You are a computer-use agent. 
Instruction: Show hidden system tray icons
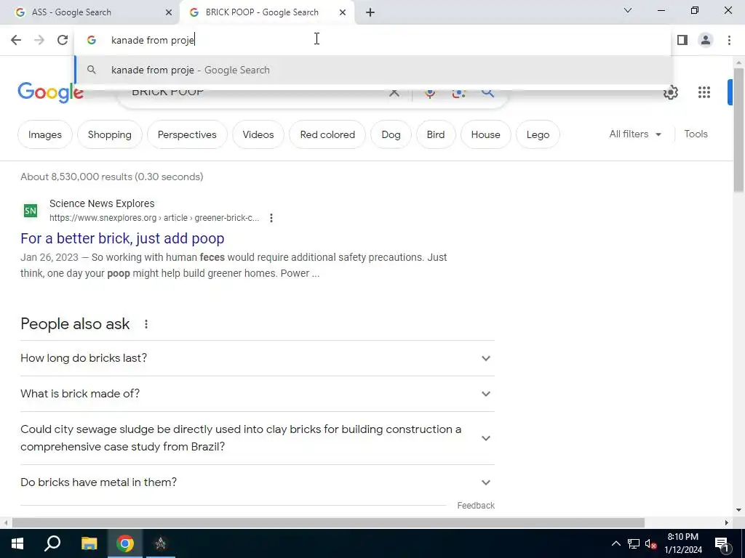(x=615, y=543)
